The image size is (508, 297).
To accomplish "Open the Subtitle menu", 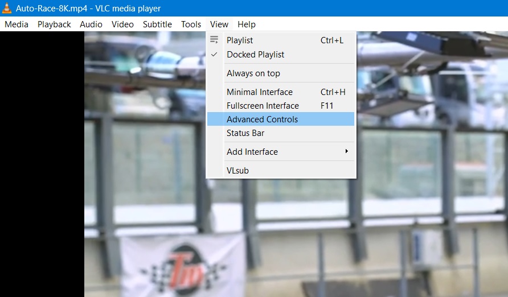I will pyautogui.click(x=157, y=24).
